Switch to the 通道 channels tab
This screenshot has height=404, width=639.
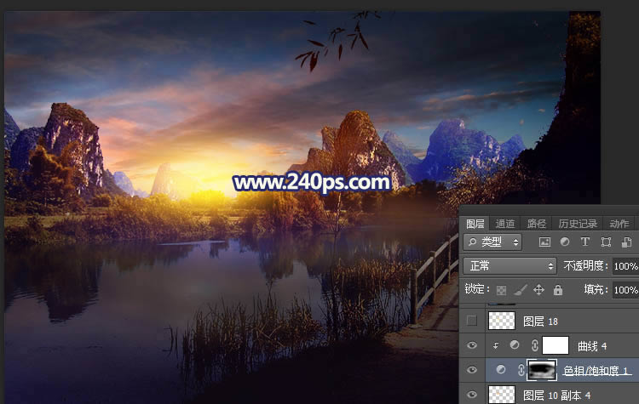(505, 224)
